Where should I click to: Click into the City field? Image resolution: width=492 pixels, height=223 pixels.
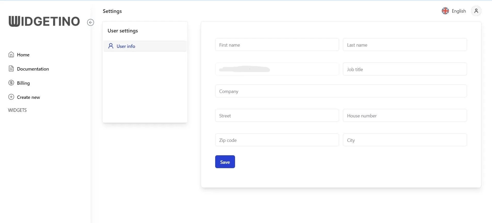click(405, 140)
